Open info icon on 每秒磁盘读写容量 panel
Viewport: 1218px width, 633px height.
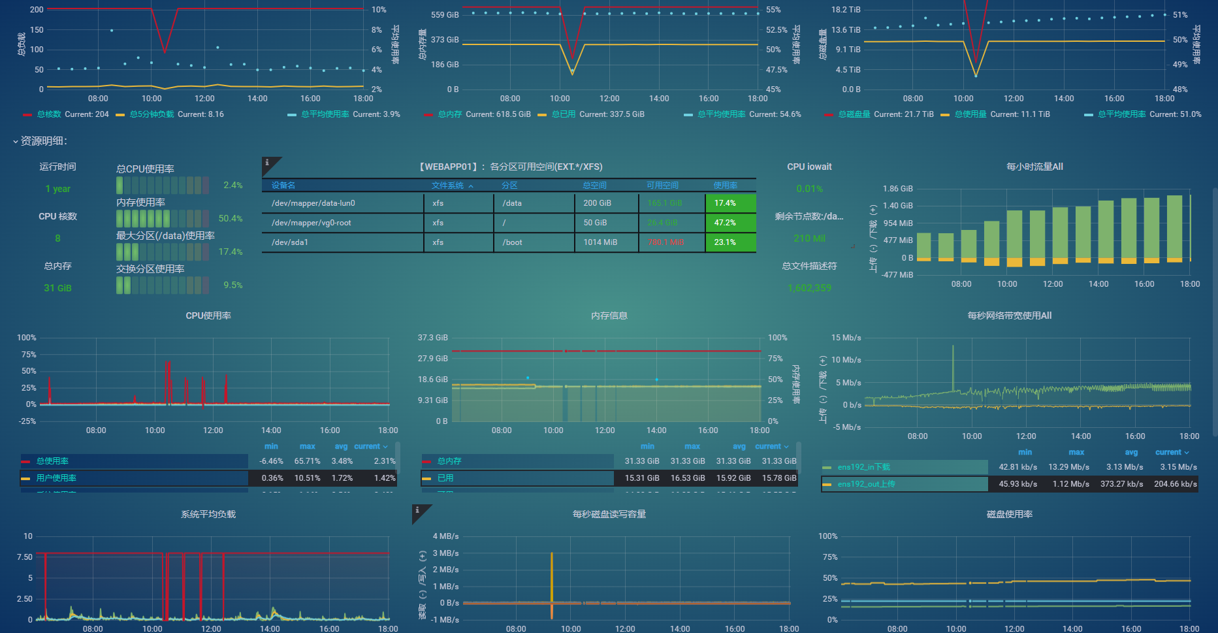point(417,510)
